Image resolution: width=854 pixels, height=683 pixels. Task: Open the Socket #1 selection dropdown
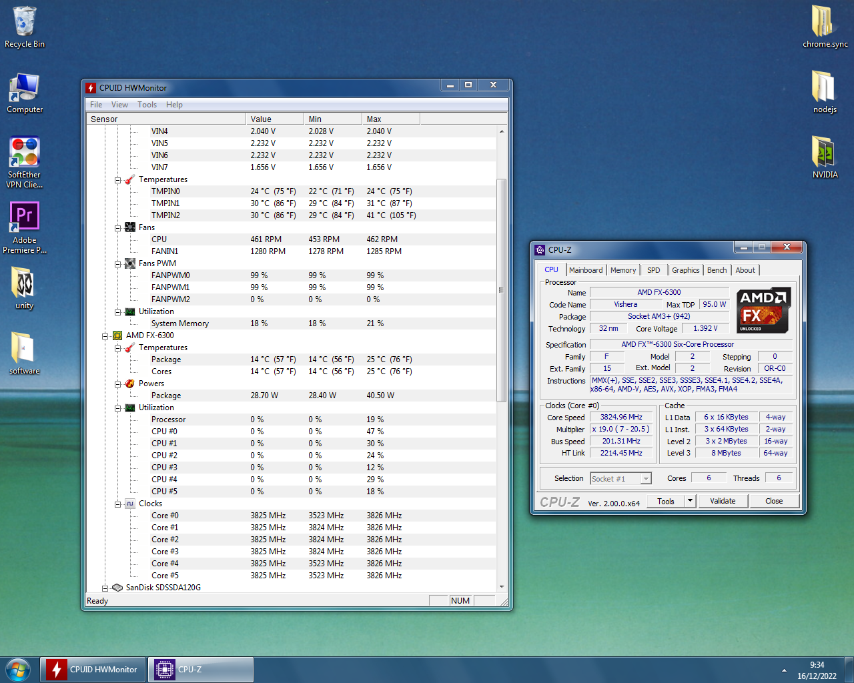[645, 479]
